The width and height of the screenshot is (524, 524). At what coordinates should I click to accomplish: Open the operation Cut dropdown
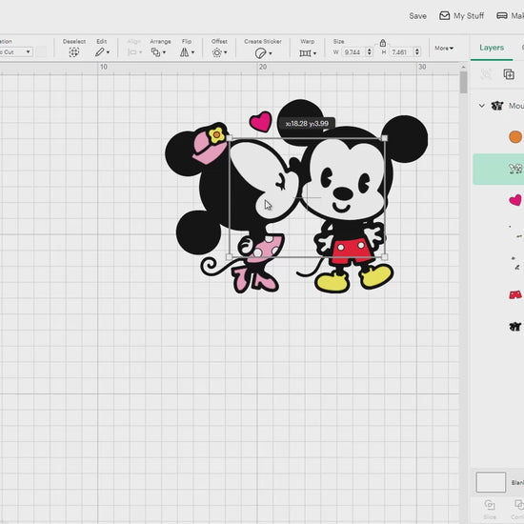[15, 51]
